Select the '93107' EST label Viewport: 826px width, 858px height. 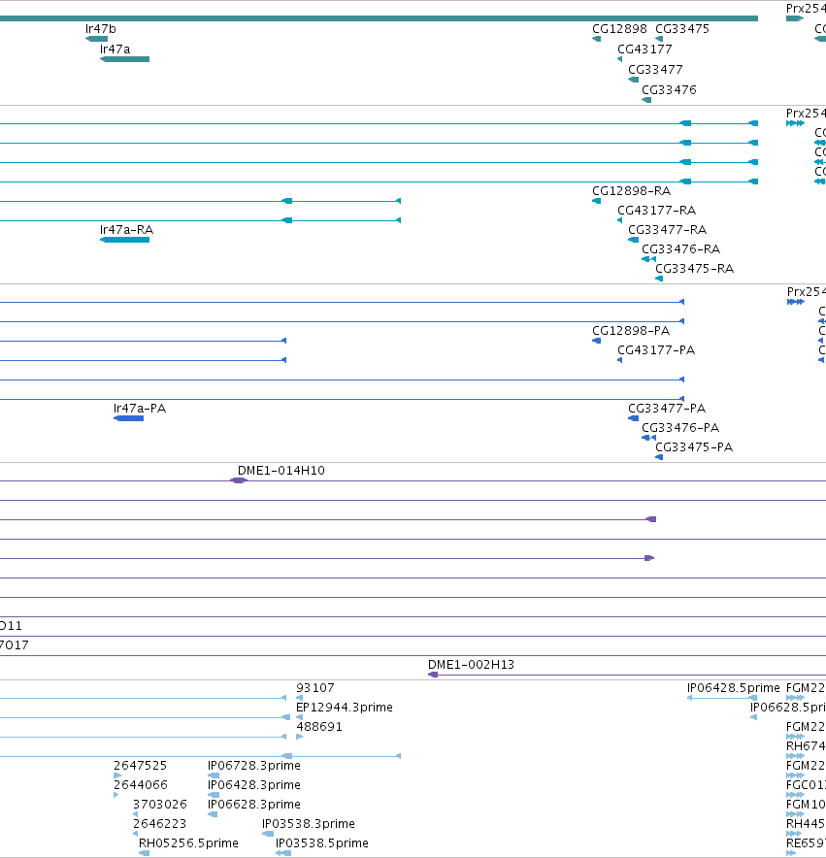coord(314,688)
